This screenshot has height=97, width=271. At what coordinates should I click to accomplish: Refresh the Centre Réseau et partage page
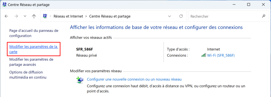point(181,16)
